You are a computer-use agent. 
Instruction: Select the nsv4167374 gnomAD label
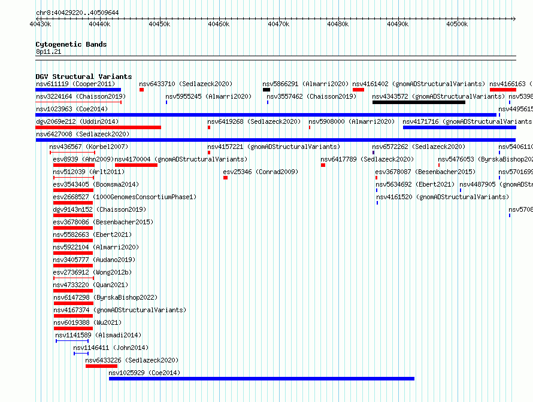tap(120, 310)
